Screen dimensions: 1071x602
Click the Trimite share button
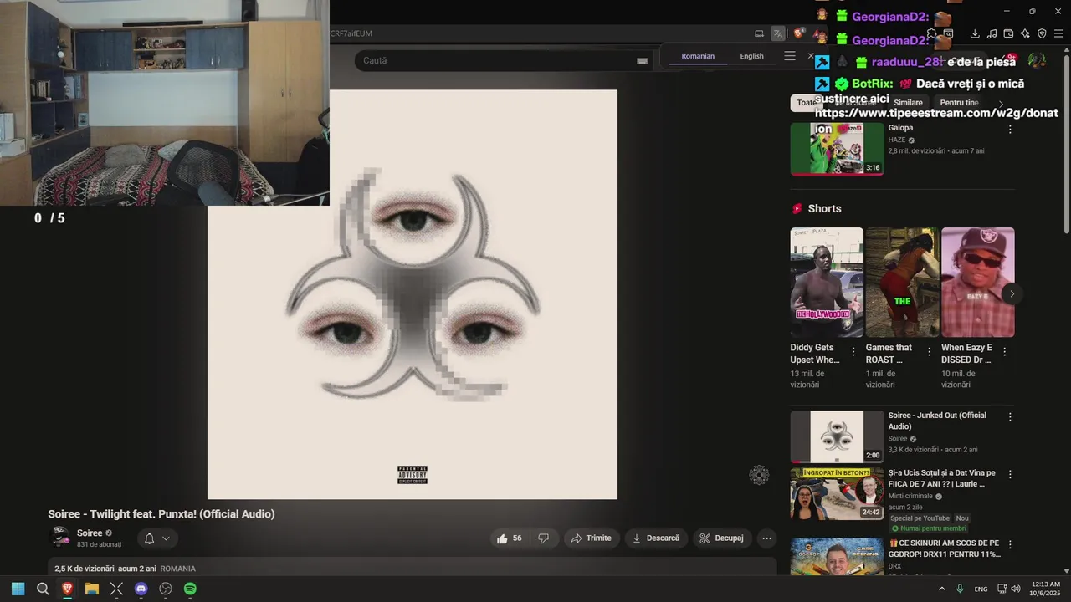(x=592, y=538)
